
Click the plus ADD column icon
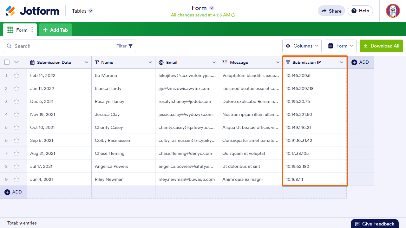[x=354, y=62]
